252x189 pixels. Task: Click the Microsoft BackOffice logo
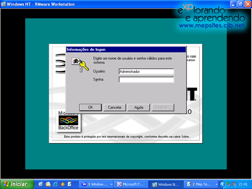point(68,121)
